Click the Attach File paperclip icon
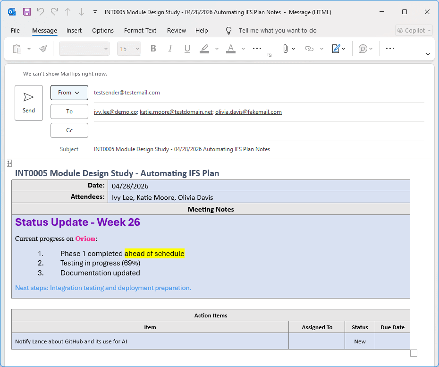Image resolution: width=439 pixels, height=367 pixels. tap(285, 49)
